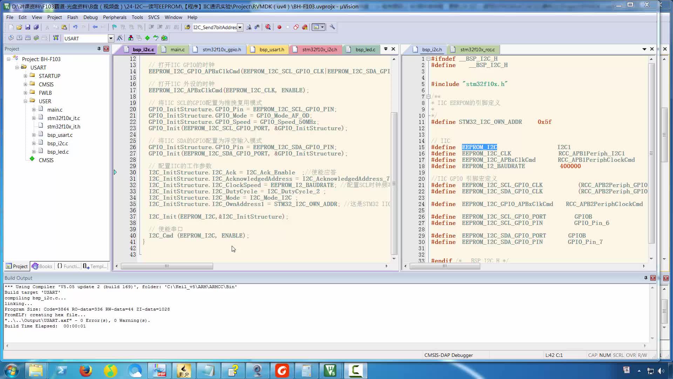Insert a bookmark with flag icon

114,27
